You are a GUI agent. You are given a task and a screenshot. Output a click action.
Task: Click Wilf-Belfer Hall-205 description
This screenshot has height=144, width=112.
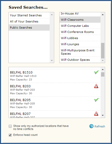pyautogui.click(x=22, y=103)
